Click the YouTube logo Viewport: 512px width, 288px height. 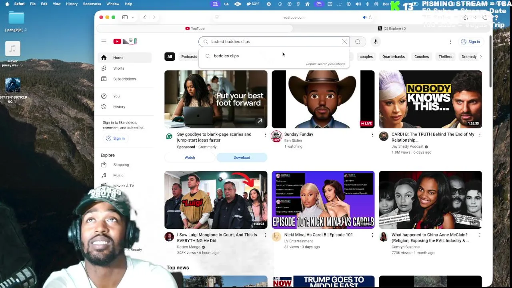pyautogui.click(x=125, y=41)
